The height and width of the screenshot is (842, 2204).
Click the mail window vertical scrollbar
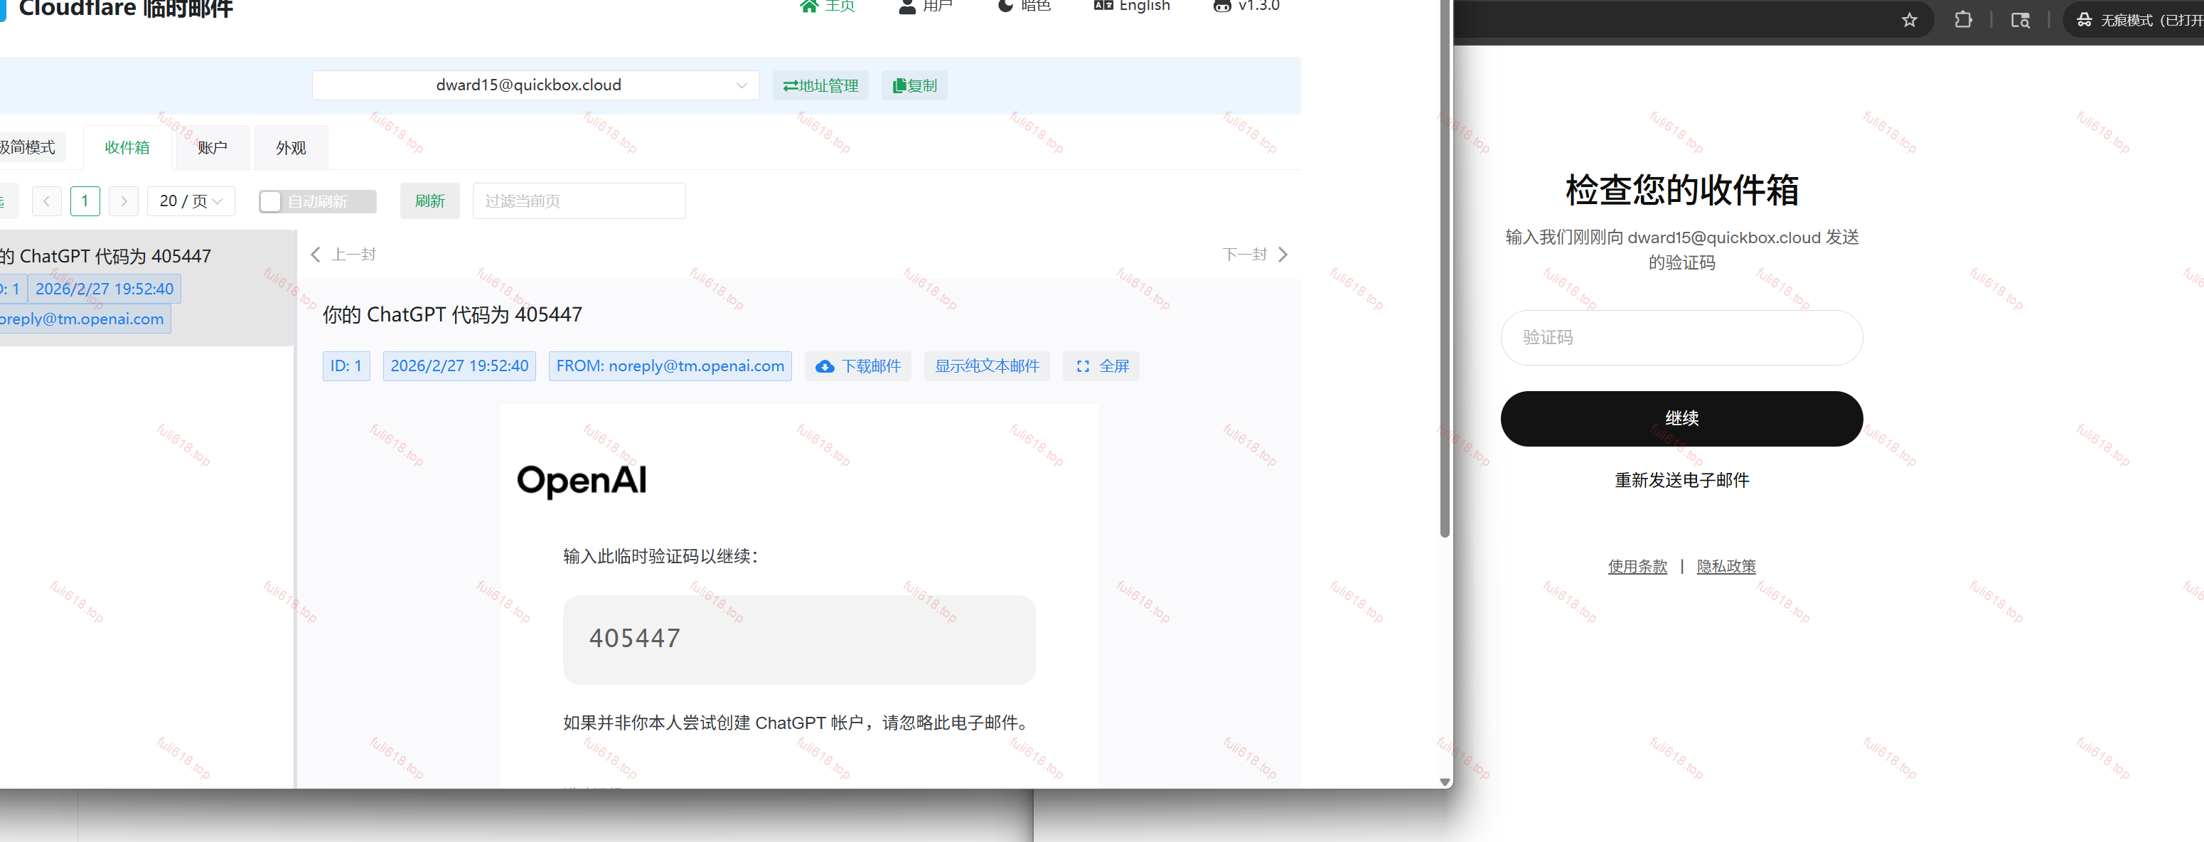pyautogui.click(x=1445, y=269)
